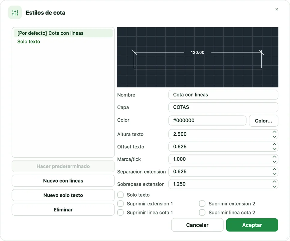Click the dimension styles sliders icon
This screenshot has height=241, width=290.
(15, 13)
